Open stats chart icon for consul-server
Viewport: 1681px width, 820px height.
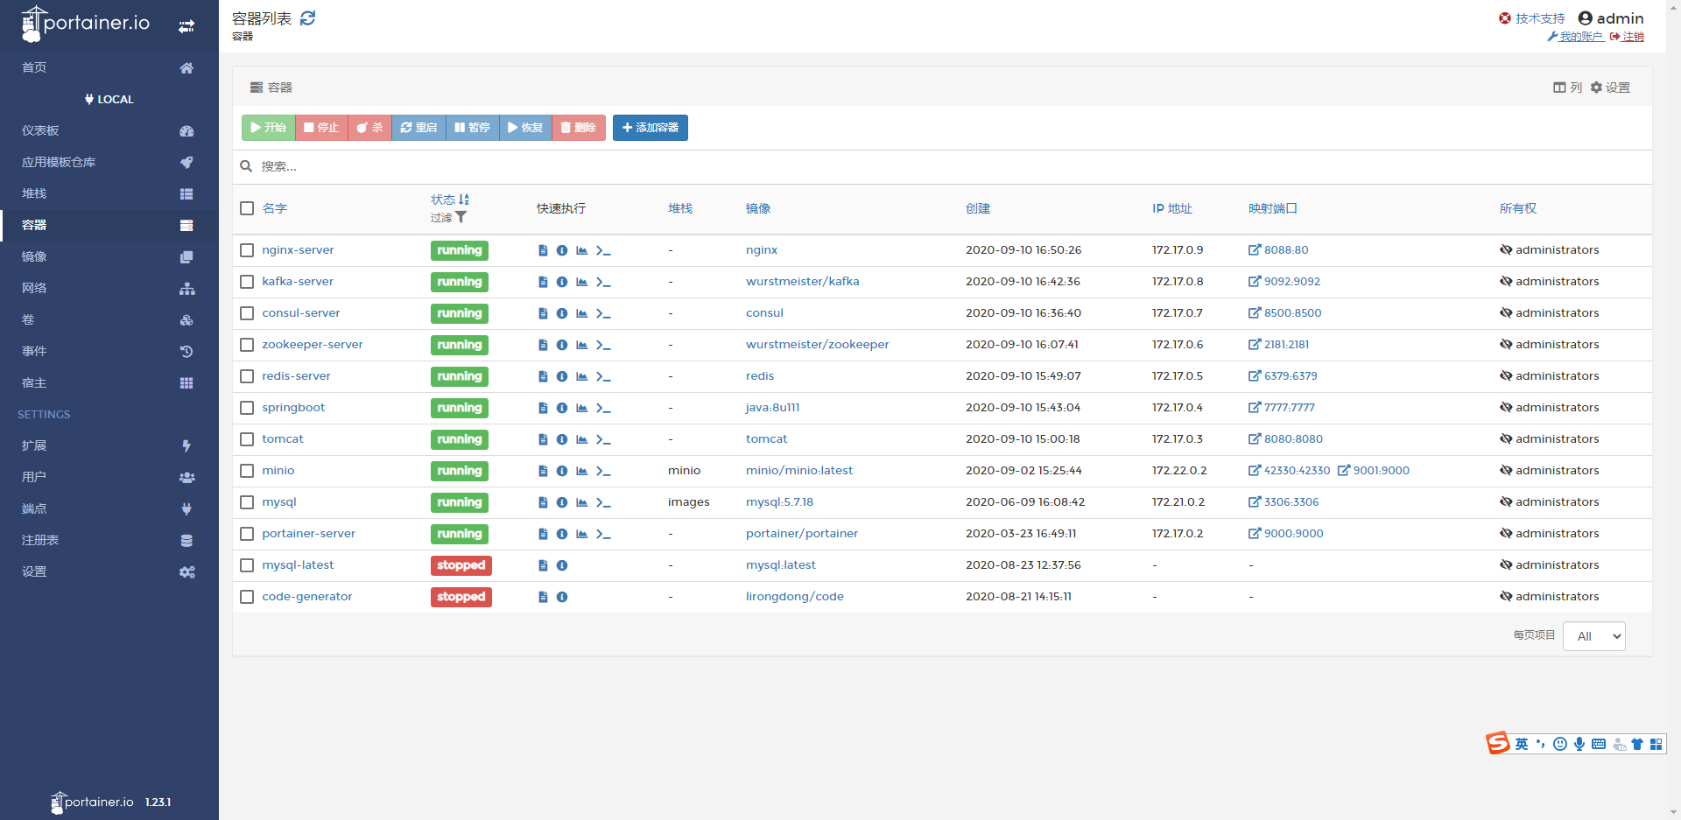582,313
